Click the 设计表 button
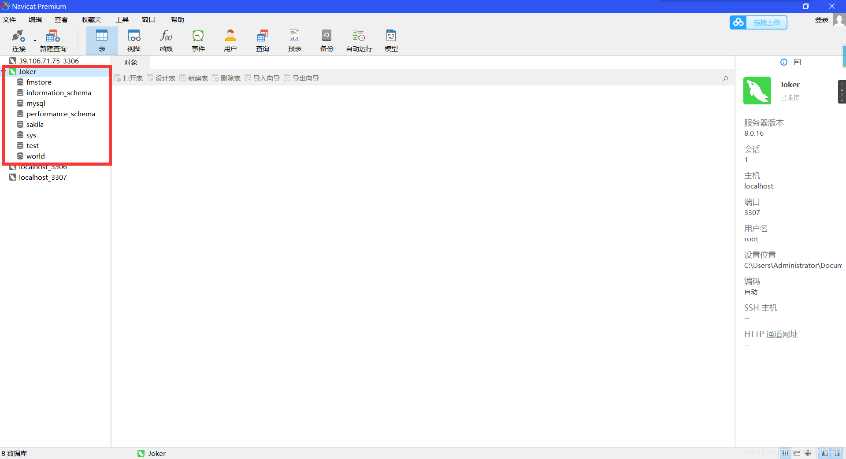This screenshot has height=459, width=846. click(161, 78)
